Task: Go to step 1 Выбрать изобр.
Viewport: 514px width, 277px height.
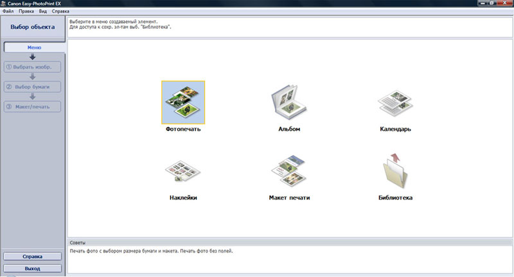Action: point(32,67)
